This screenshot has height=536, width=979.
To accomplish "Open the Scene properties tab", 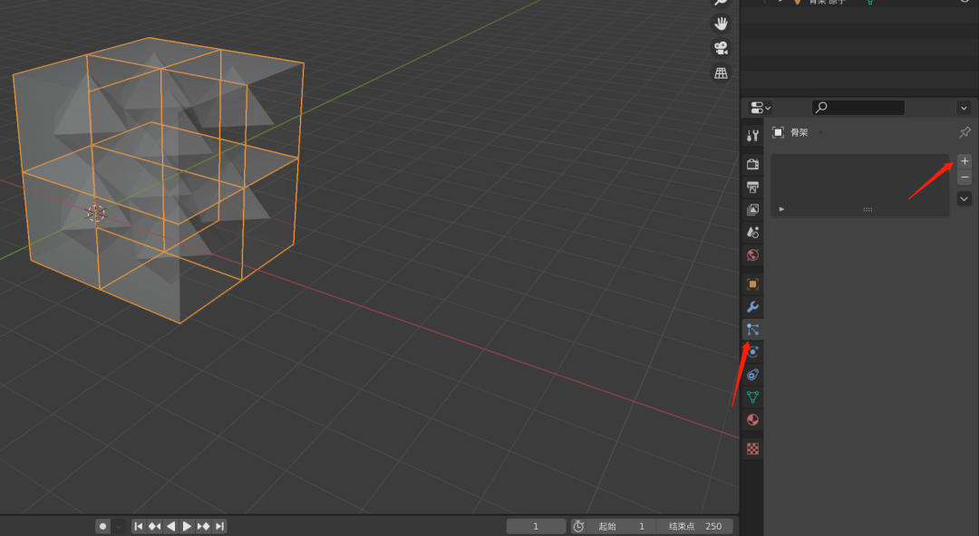I will pyautogui.click(x=752, y=232).
